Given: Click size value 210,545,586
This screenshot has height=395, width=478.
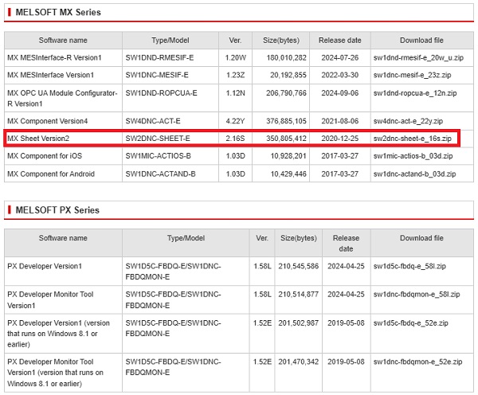Looking at the screenshot, I should pos(299,266).
